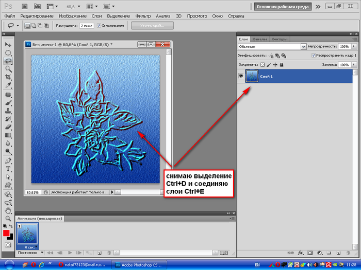Screen dimensions: 361x270
Task: Duplicate selected animation frame
Action: (x=99, y=253)
